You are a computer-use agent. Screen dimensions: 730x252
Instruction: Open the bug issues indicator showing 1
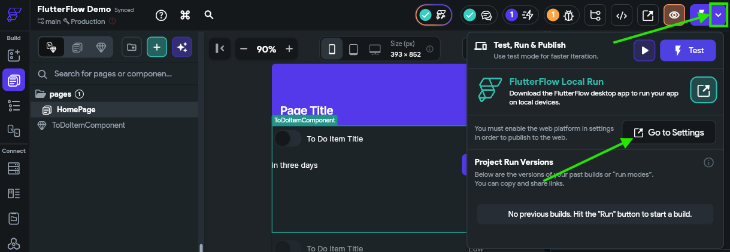point(561,16)
